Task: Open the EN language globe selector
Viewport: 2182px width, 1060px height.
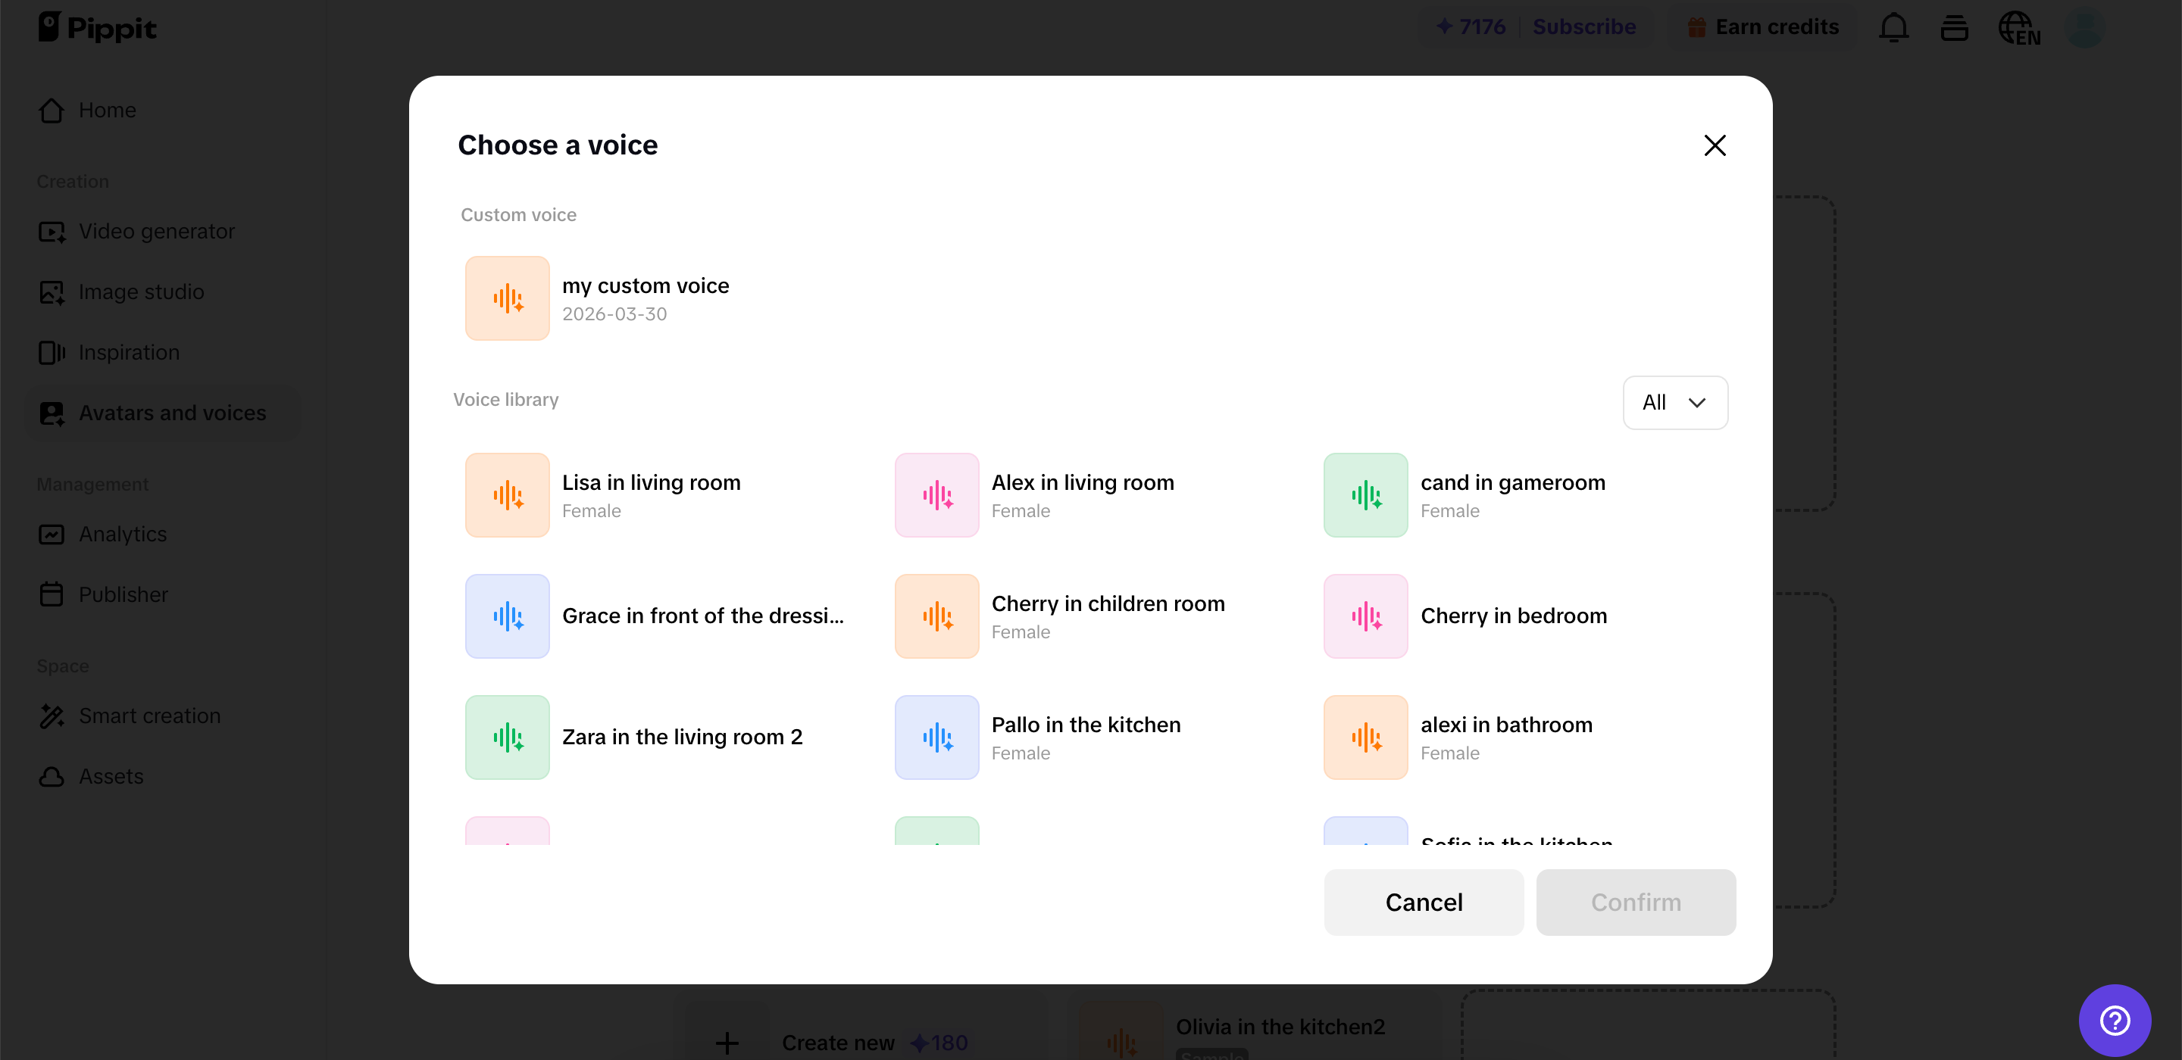Action: pos(2018,28)
